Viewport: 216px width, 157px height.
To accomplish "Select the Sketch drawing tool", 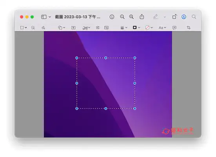I will [x=43, y=28].
